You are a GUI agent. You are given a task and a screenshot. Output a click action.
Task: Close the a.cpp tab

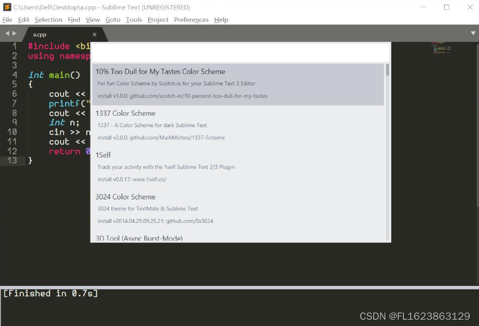[95, 34]
